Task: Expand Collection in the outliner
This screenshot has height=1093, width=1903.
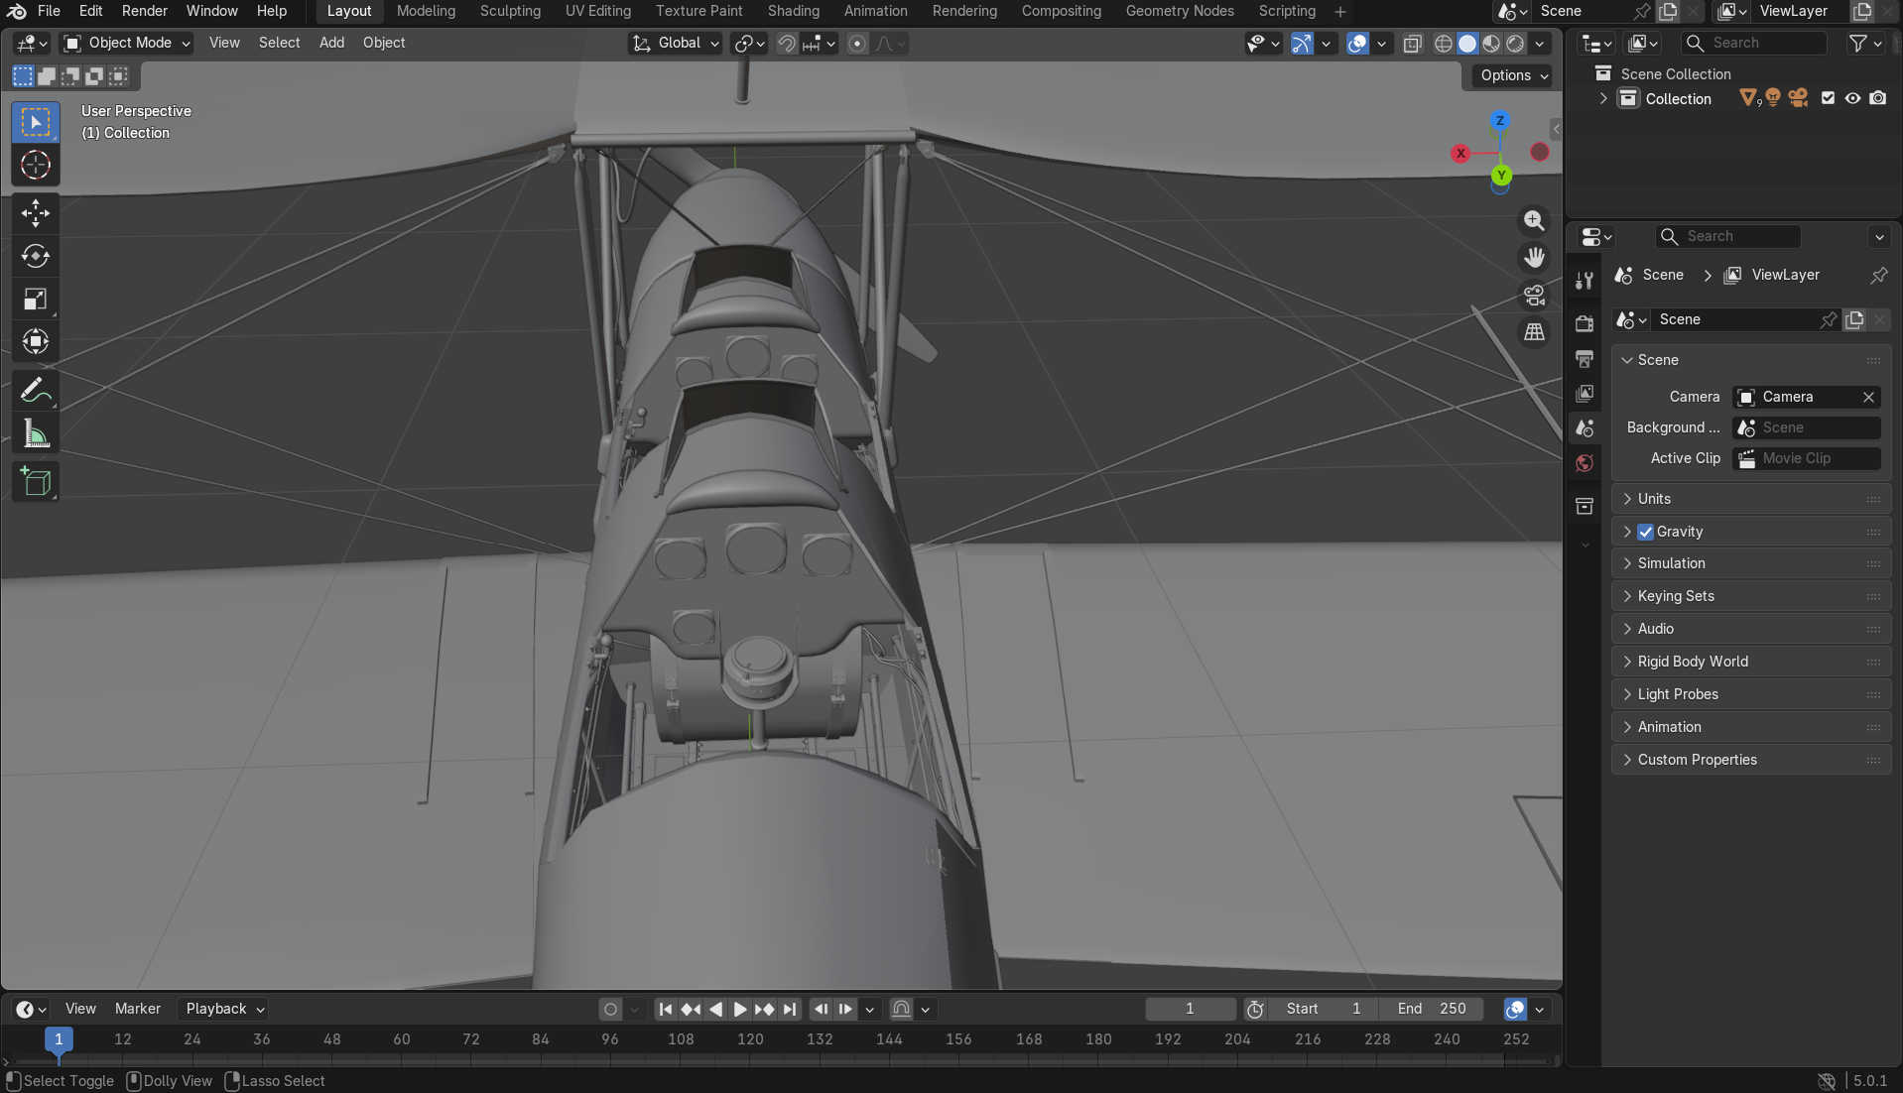Action: pyautogui.click(x=1603, y=98)
